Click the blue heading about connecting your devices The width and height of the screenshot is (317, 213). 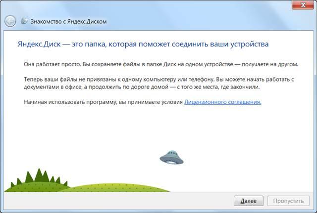pos(143,44)
